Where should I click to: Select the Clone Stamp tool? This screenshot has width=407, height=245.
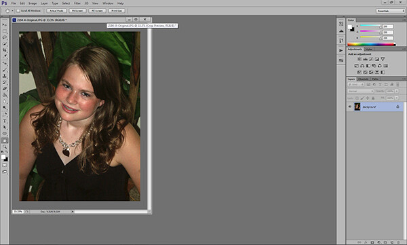pyautogui.click(x=5, y=76)
